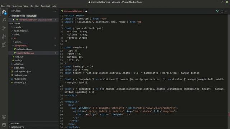Image resolution: width=230 pixels, height=129 pixels.
Task: Click Vue icon of HelloWorld.vue file
Action: click(x=15, y=49)
